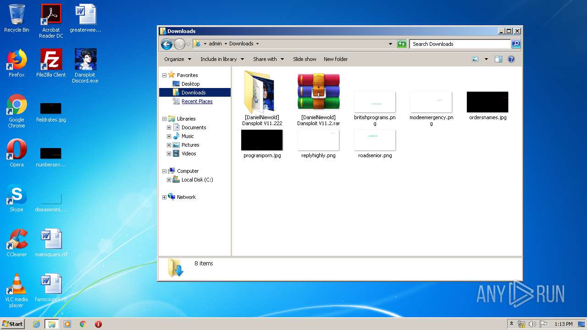The image size is (587, 330).
Task: Refresh the Downloads folder view
Action: coord(402,44)
